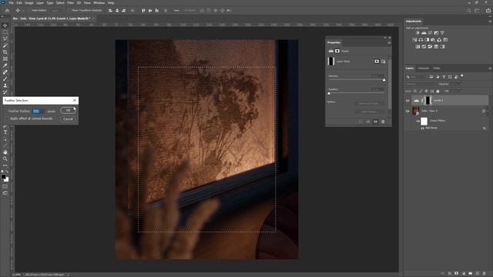Image resolution: width=493 pixels, height=277 pixels.
Task: Click the pixel mask button in Properties
Action: 377,62
